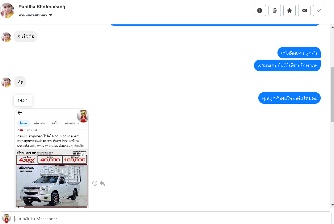Delete conversation with trash icon
Screen dimensions: 334x224
pos(275,11)
